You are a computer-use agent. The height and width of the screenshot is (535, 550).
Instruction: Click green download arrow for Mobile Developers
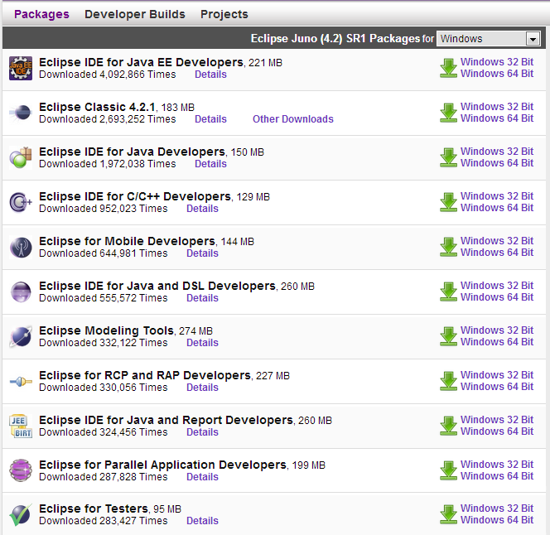click(448, 247)
